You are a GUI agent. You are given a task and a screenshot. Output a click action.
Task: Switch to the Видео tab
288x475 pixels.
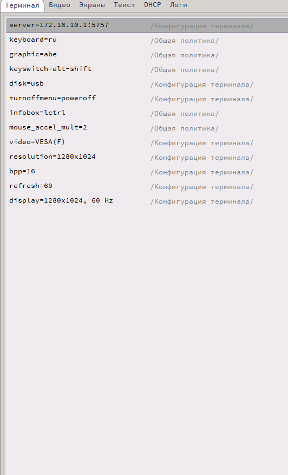click(60, 5)
